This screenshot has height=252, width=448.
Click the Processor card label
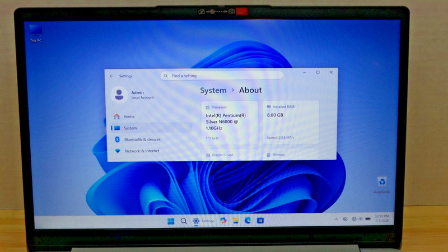(219, 107)
